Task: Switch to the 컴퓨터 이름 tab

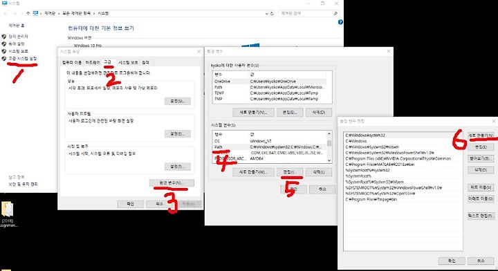Action: coord(72,62)
